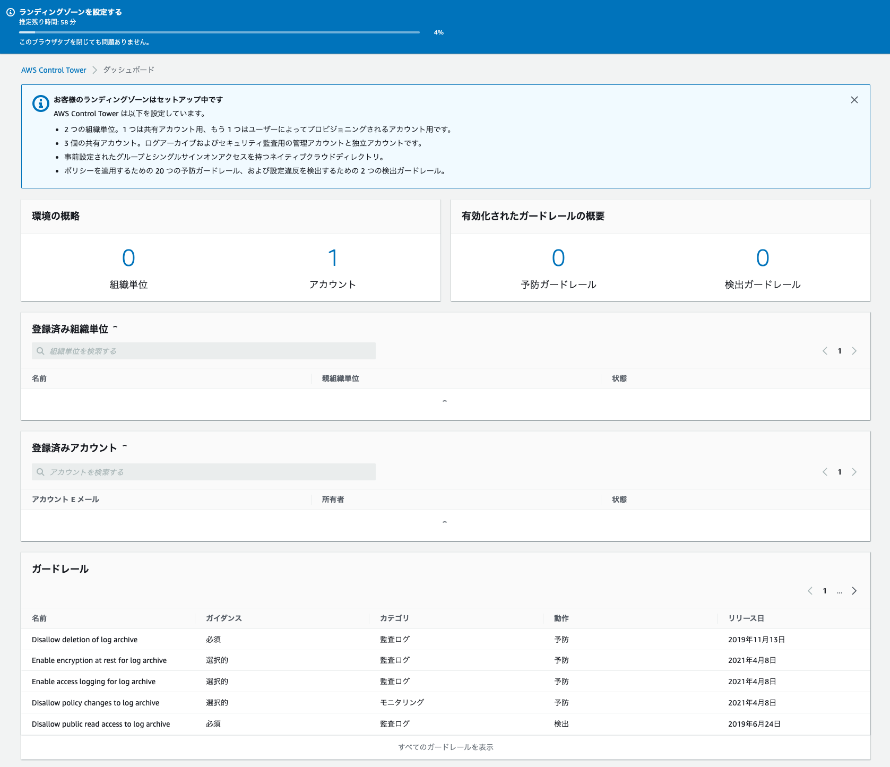890x767 pixels.
Task: Click the 2019年11月13日 release date cell
Action: 756,640
